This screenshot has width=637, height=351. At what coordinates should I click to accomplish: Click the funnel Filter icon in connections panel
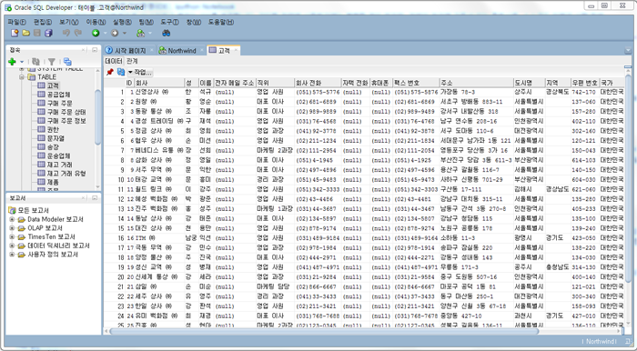(x=52, y=62)
